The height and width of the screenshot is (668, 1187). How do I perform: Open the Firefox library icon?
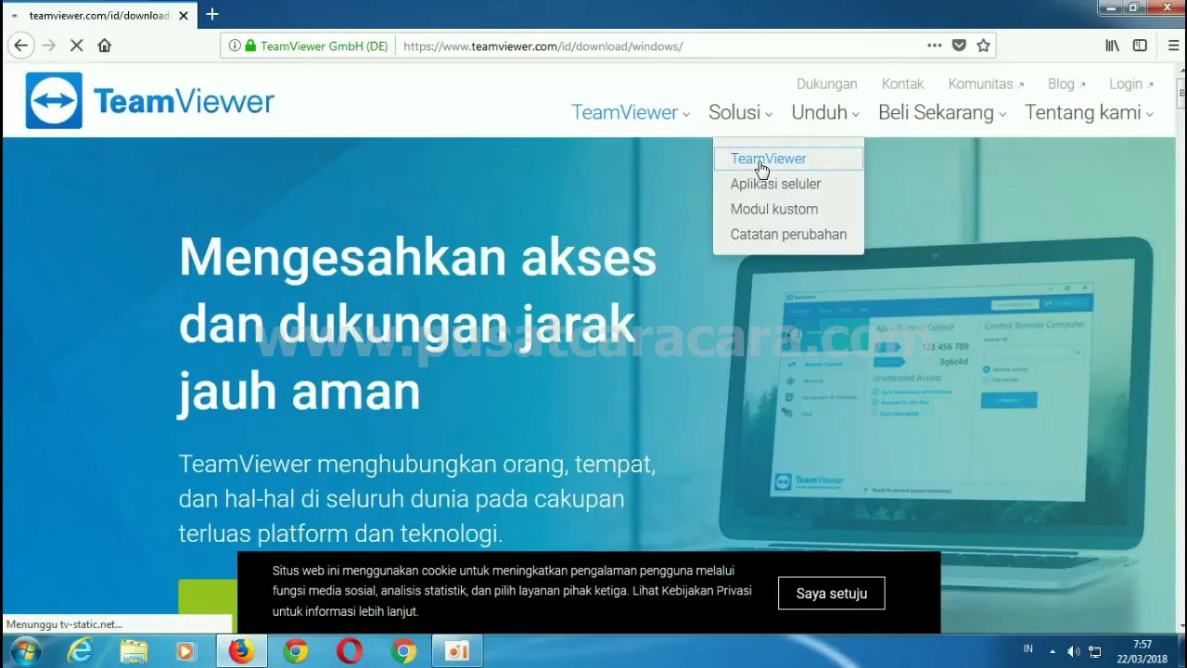1112,45
